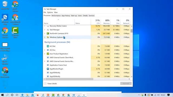Expand the Task Manager process row
The width and height of the screenshot is (173, 97).
pos(45,30)
